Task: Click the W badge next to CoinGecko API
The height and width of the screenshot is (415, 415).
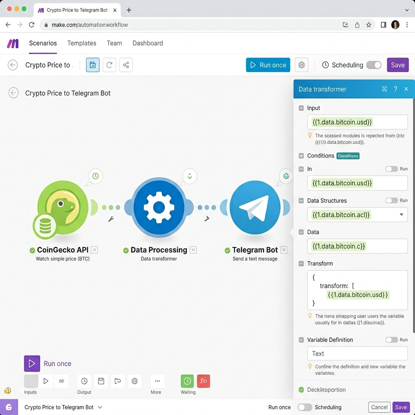Action: tap(94, 250)
